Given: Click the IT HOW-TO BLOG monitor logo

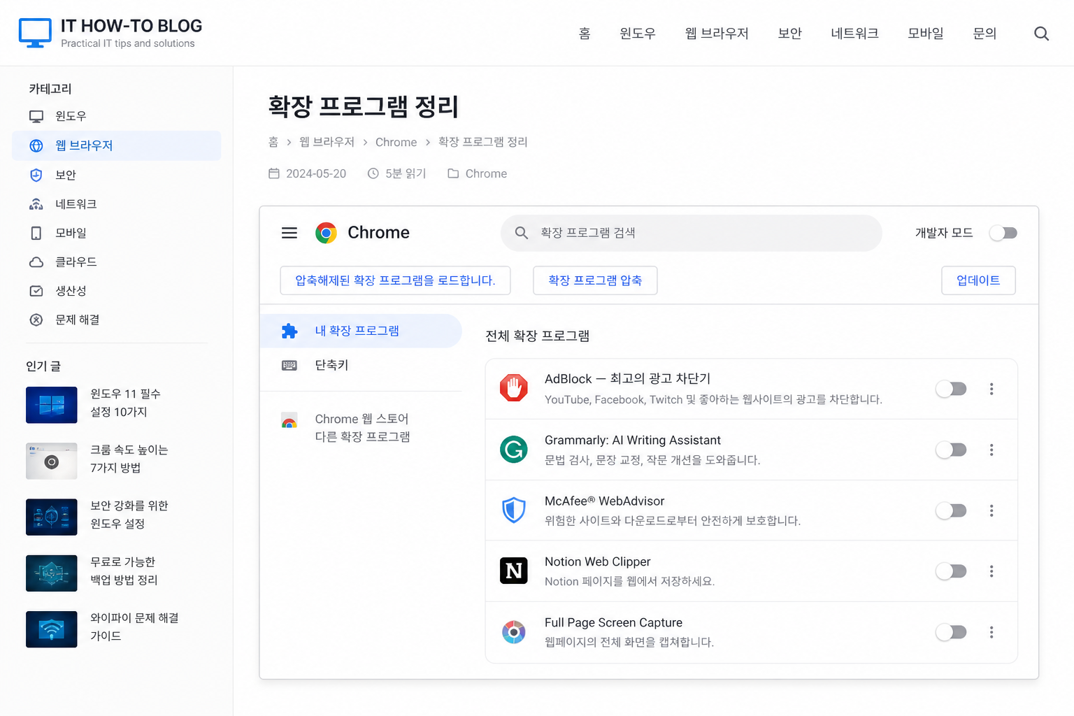Looking at the screenshot, I should [x=35, y=33].
